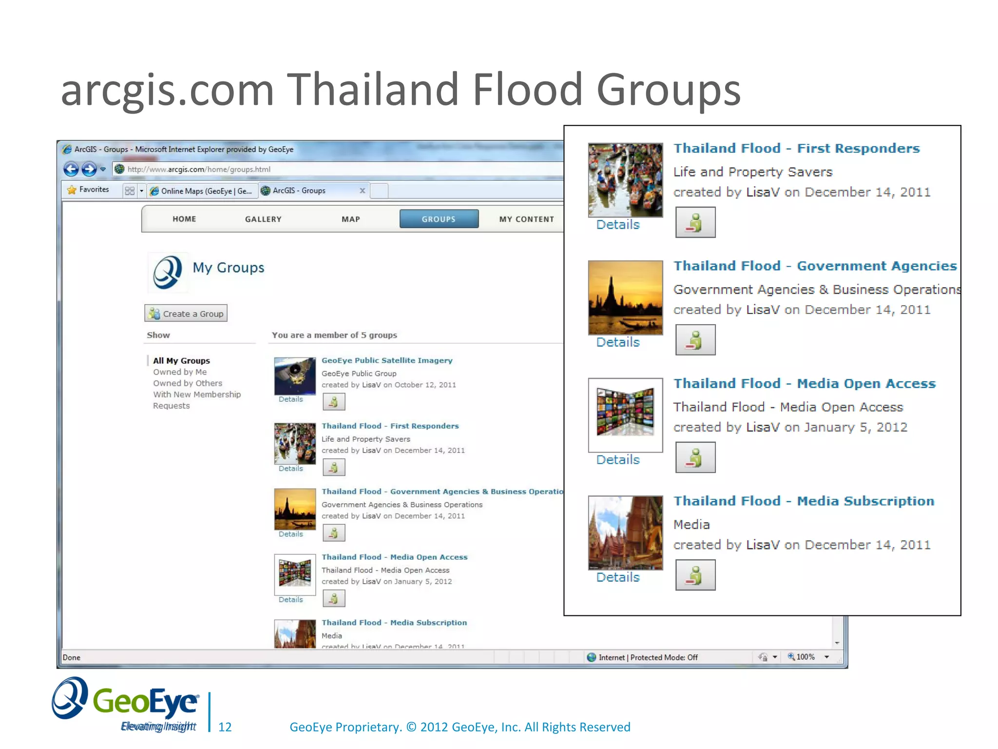Click the Quick Tabs grid icon
This screenshot has width=998, height=749.
point(130,191)
